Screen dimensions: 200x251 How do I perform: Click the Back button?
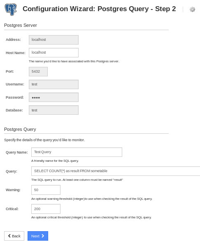click(x=14, y=236)
